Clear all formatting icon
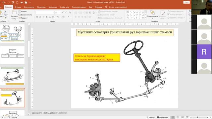 (70, 13)
